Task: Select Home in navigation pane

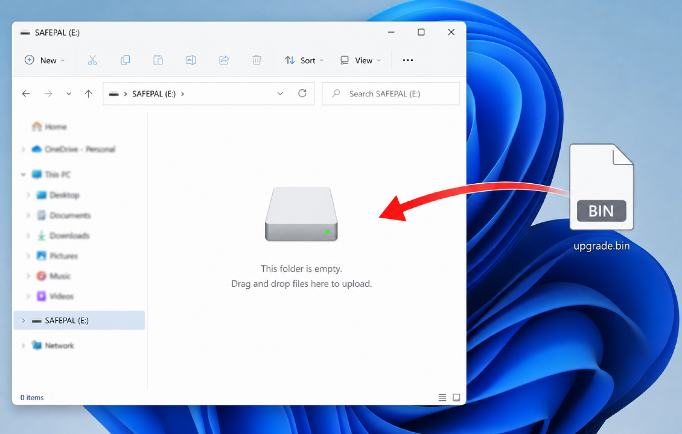Action: [49, 127]
